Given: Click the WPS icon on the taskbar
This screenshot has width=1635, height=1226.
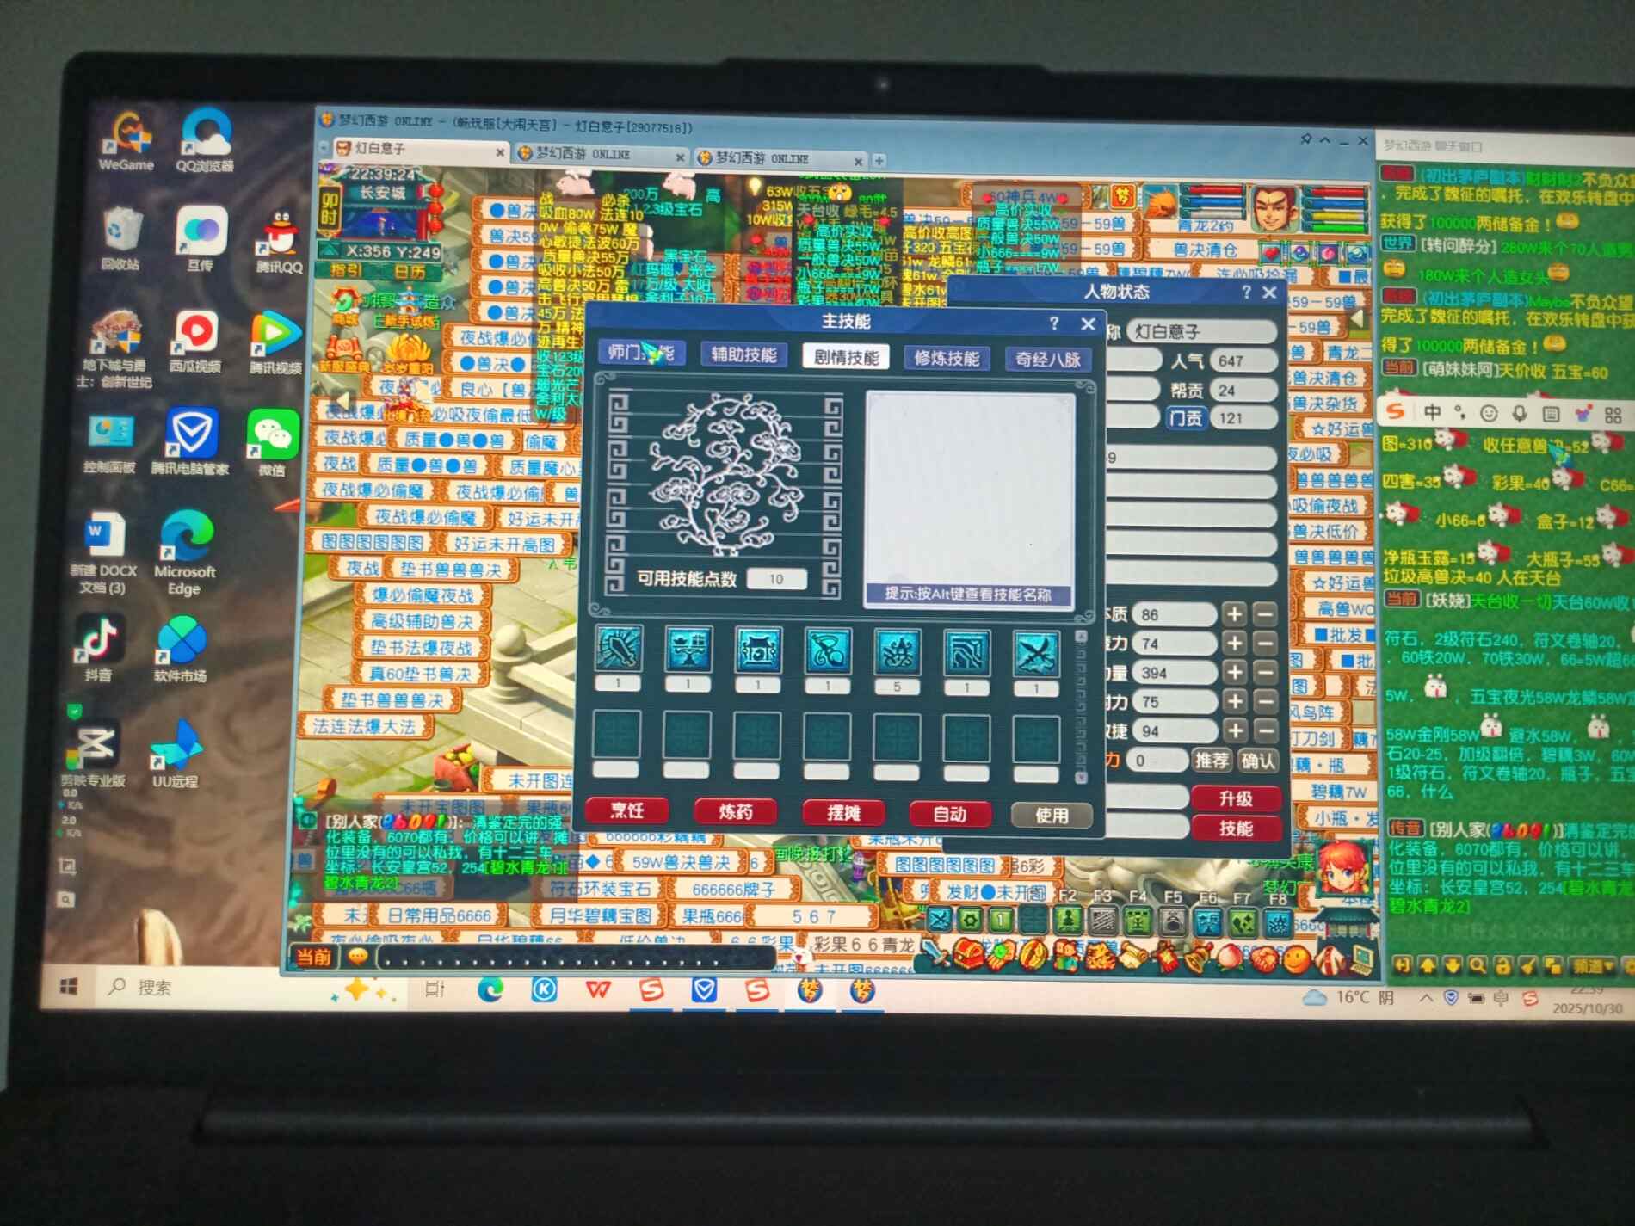Looking at the screenshot, I should pos(597,990).
